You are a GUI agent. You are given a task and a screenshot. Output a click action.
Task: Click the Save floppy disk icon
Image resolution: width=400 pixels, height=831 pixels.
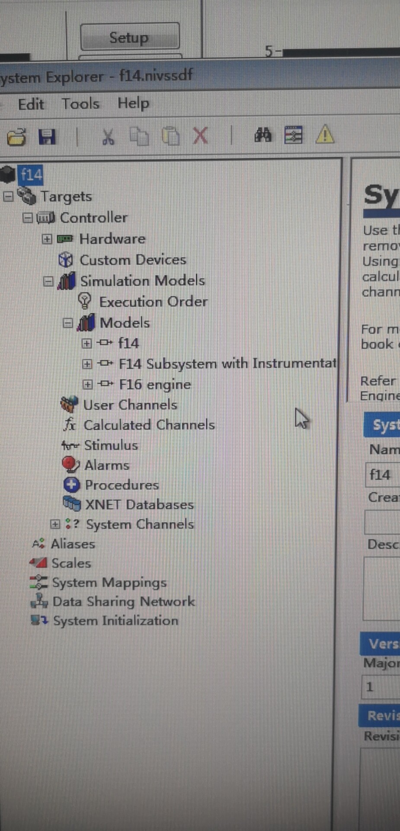47,136
